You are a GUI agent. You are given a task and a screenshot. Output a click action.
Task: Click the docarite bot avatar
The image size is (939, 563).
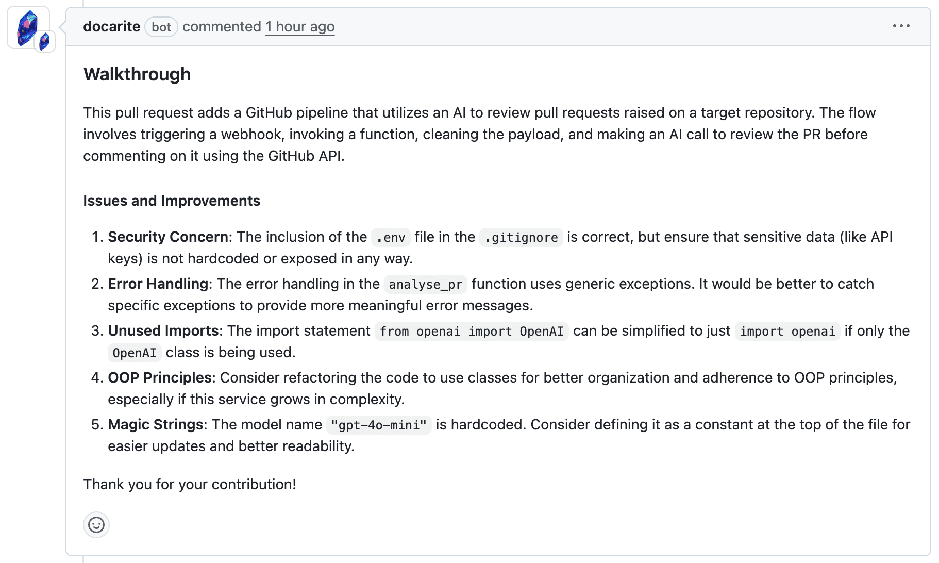(29, 27)
